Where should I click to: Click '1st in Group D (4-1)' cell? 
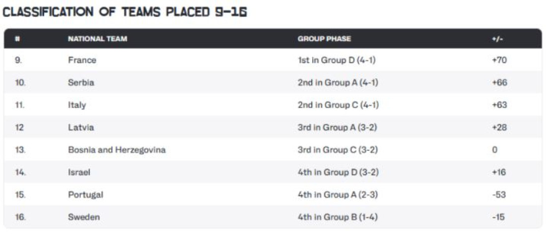(x=337, y=60)
